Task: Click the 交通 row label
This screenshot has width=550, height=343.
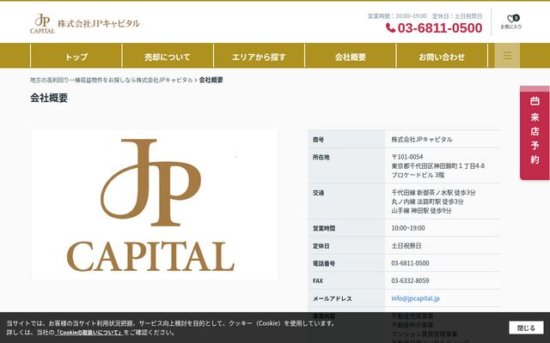Action: [x=318, y=193]
